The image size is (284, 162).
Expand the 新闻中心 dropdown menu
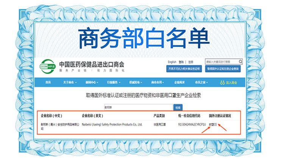pos(92,83)
